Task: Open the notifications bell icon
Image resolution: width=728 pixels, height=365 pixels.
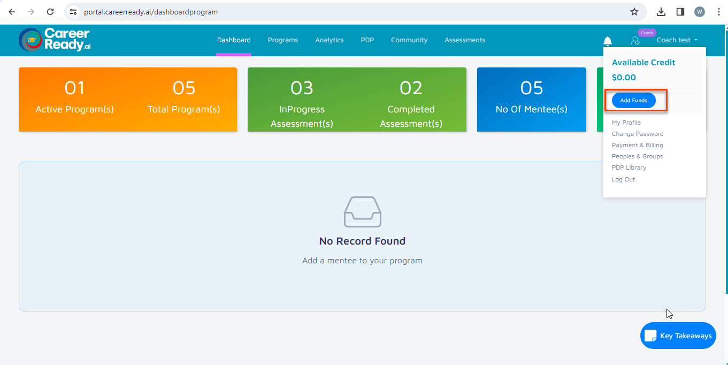Action: 607,40
